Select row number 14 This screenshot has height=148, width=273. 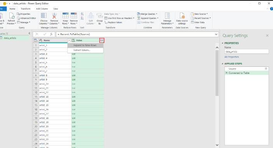(x=36, y=101)
